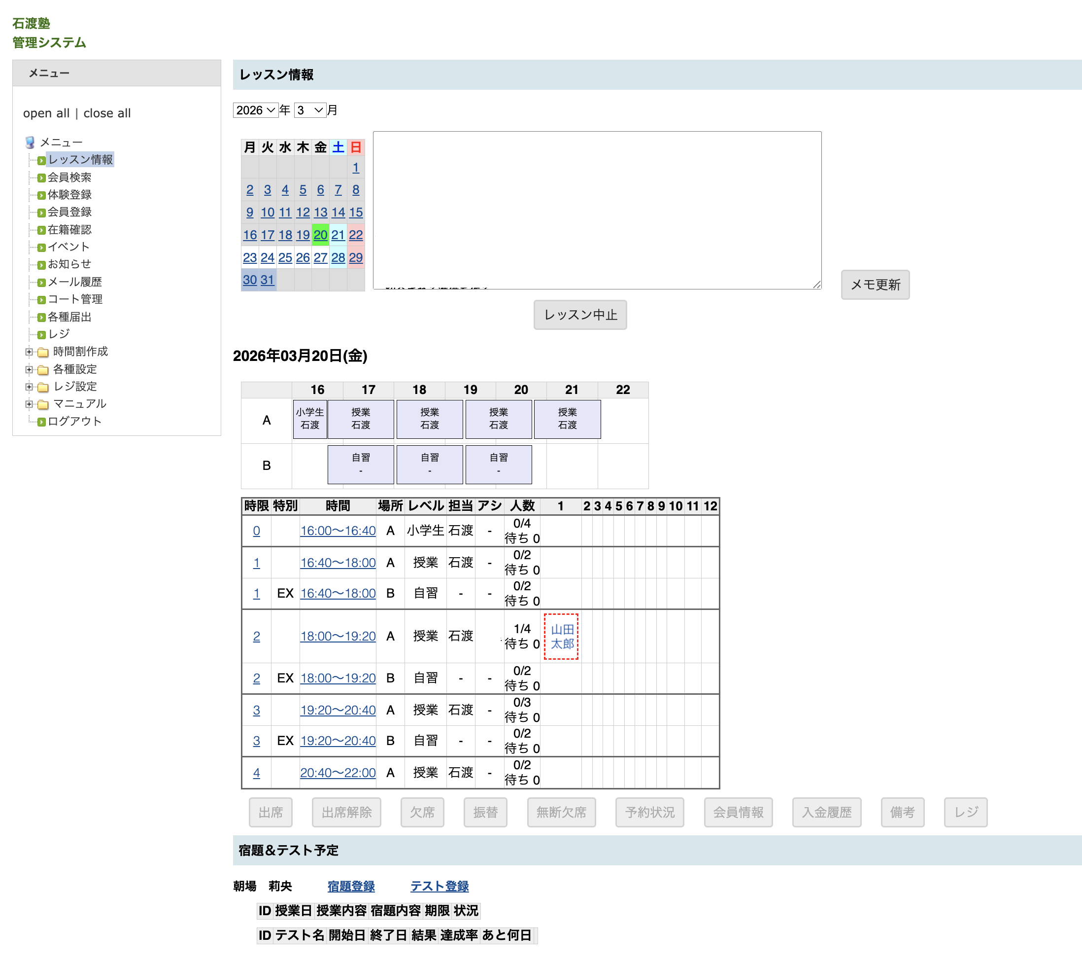Click the monitor icon next to メニュー root
The height and width of the screenshot is (964, 1082).
[30, 143]
